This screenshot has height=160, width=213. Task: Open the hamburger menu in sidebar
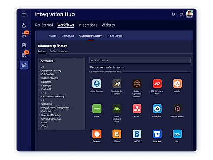point(24,15)
